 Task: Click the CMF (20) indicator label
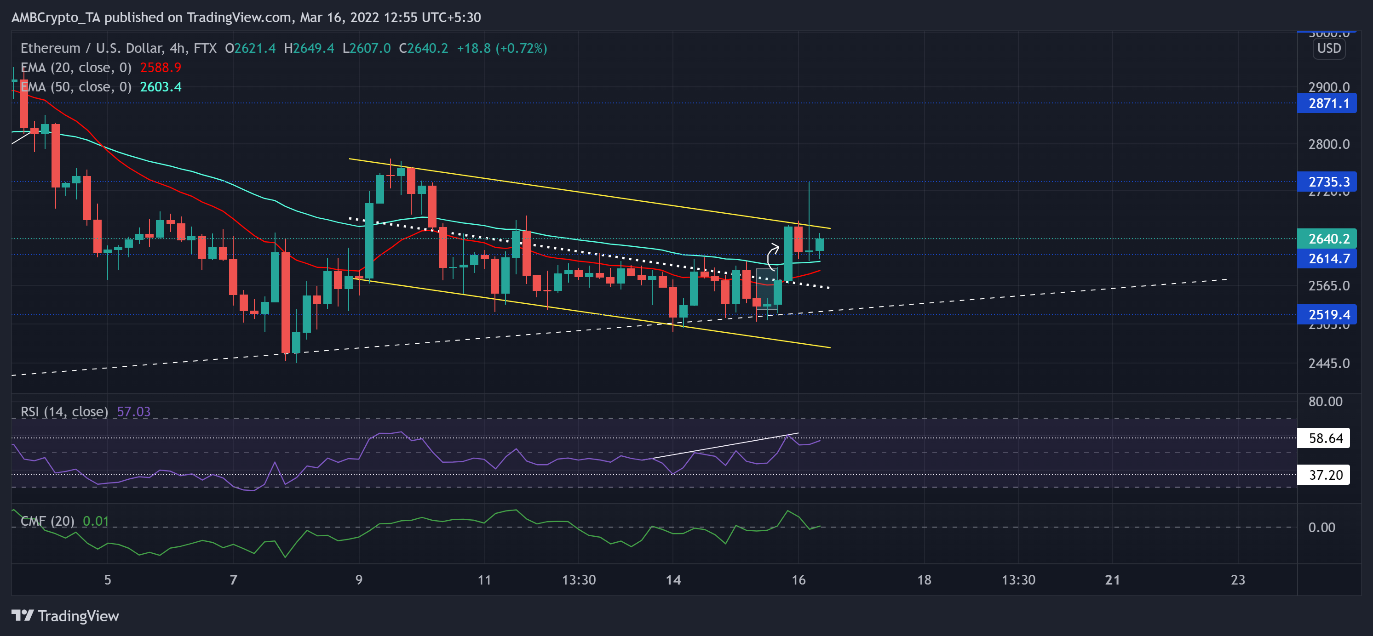[x=47, y=521]
